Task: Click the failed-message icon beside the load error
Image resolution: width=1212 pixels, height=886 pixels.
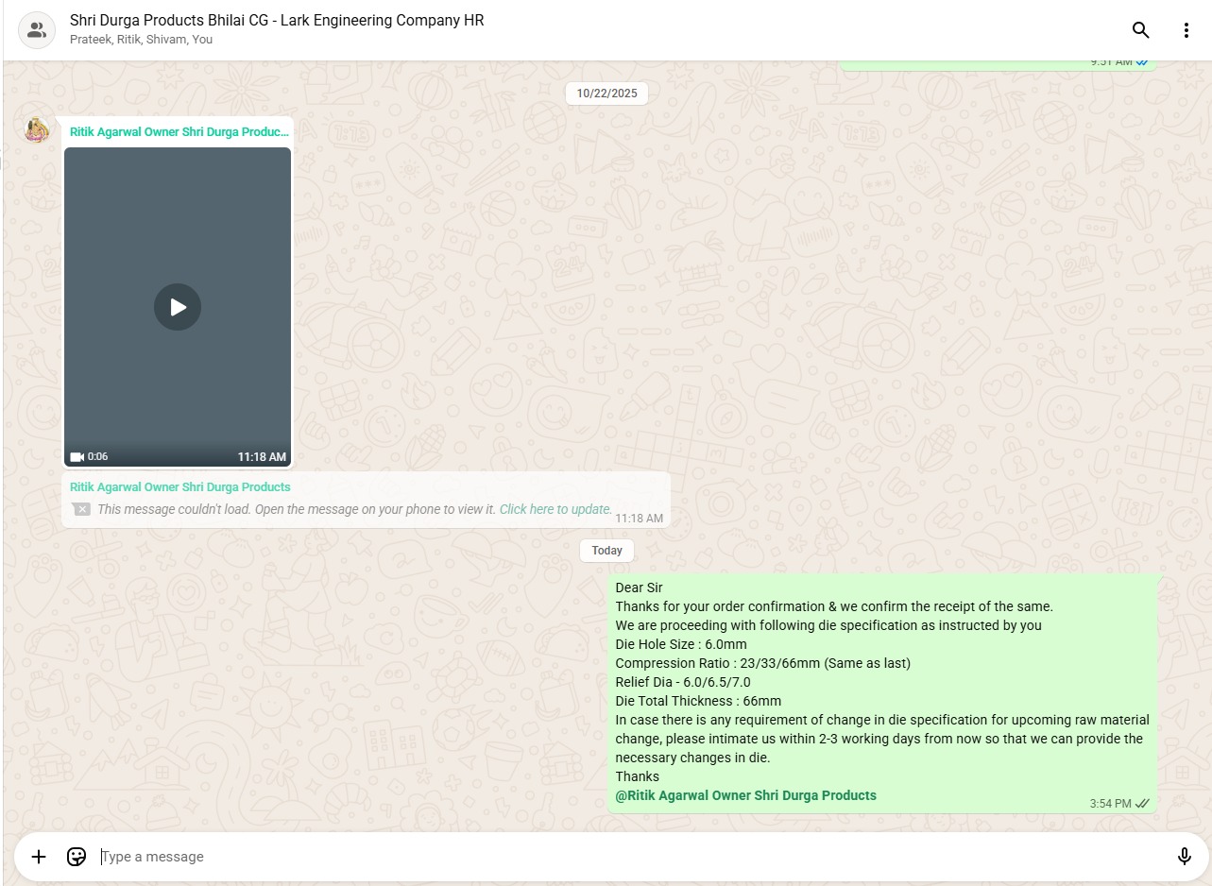Action: 81,509
